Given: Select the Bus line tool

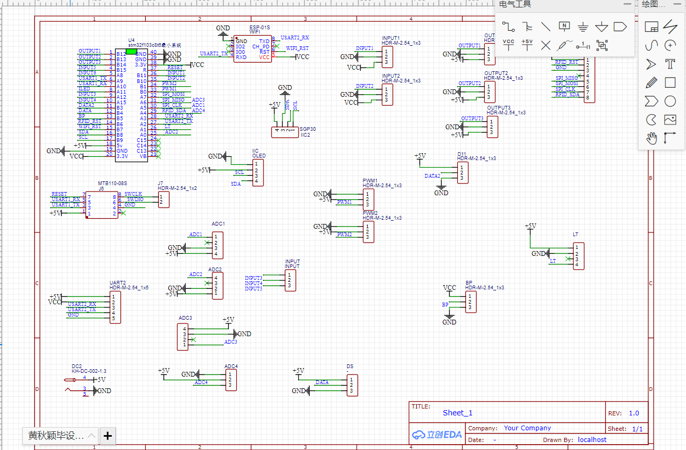Looking at the screenshot, I should (x=546, y=27).
